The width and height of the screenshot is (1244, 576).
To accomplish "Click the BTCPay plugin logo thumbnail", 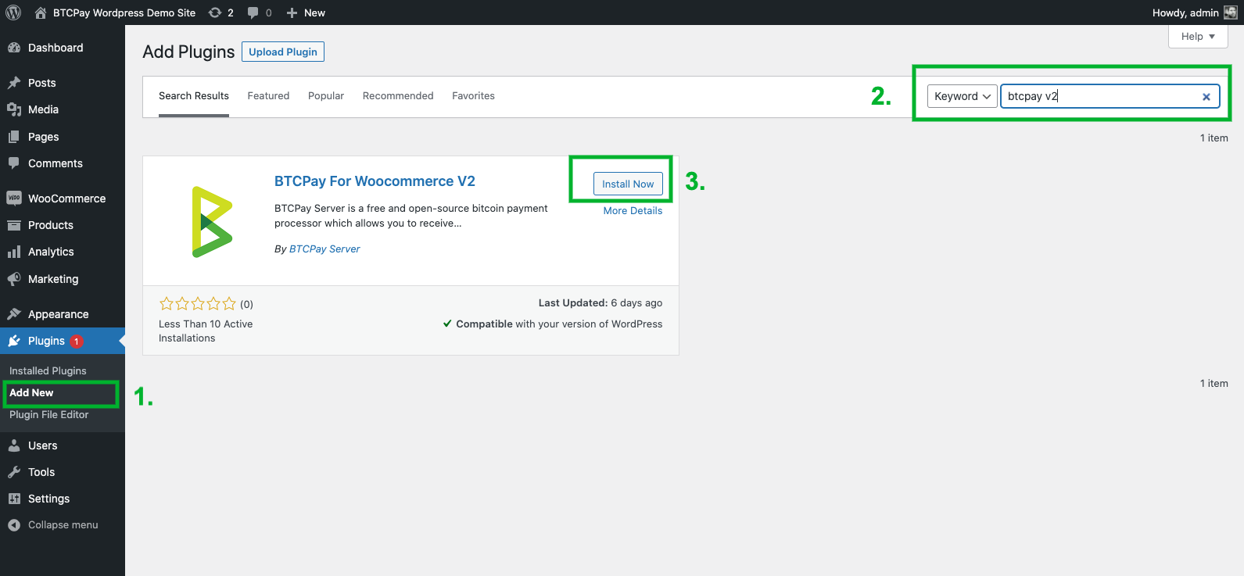I will 212,222.
